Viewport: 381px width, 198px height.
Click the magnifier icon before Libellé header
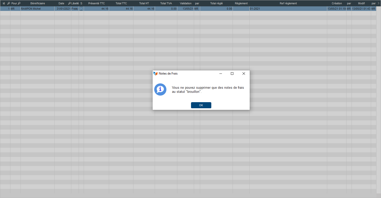click(70, 3)
